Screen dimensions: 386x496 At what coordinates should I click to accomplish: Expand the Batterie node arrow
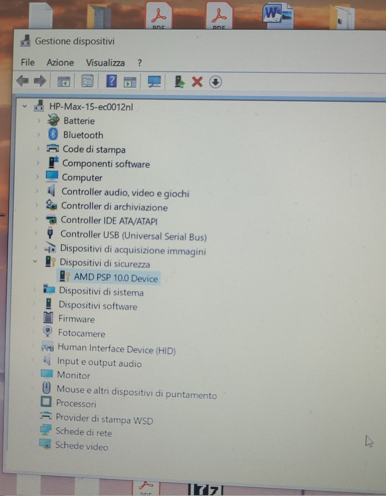(x=39, y=120)
